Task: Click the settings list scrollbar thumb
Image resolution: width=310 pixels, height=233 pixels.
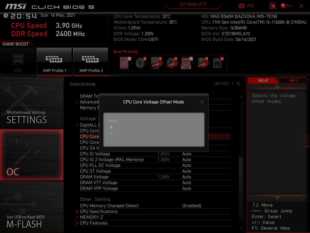Action: pos(241,188)
